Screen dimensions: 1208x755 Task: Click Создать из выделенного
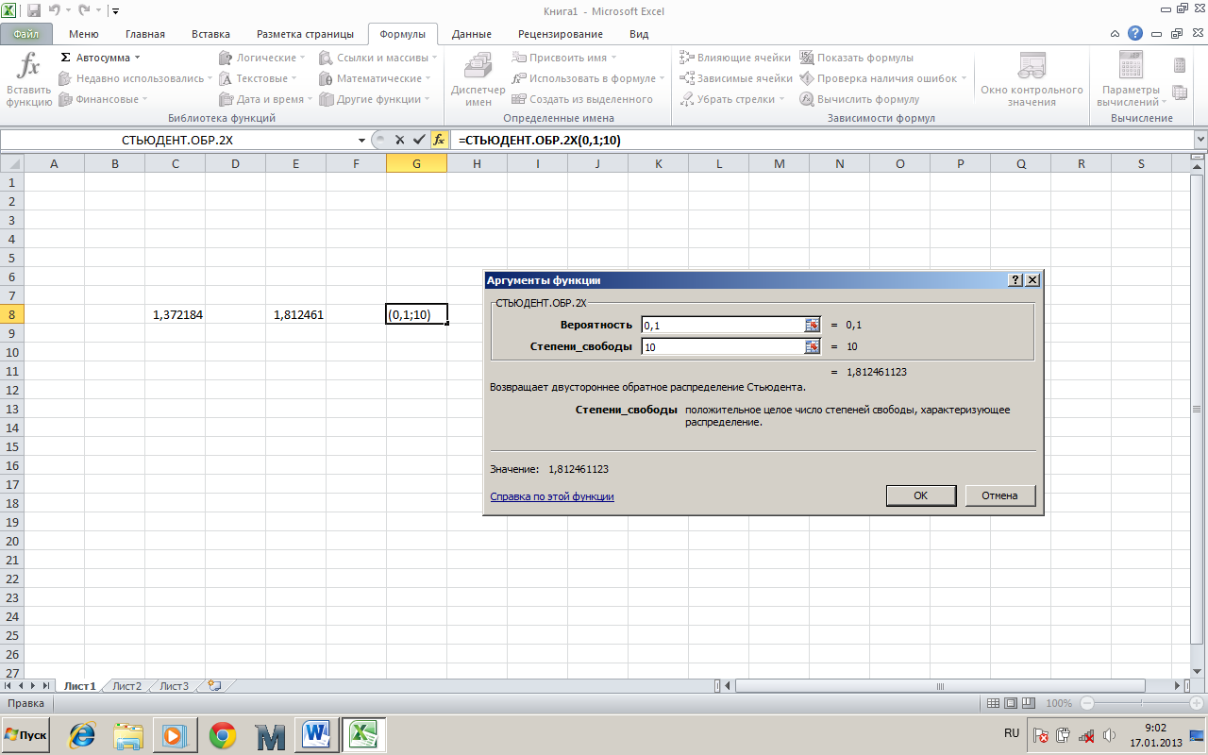[x=582, y=99]
